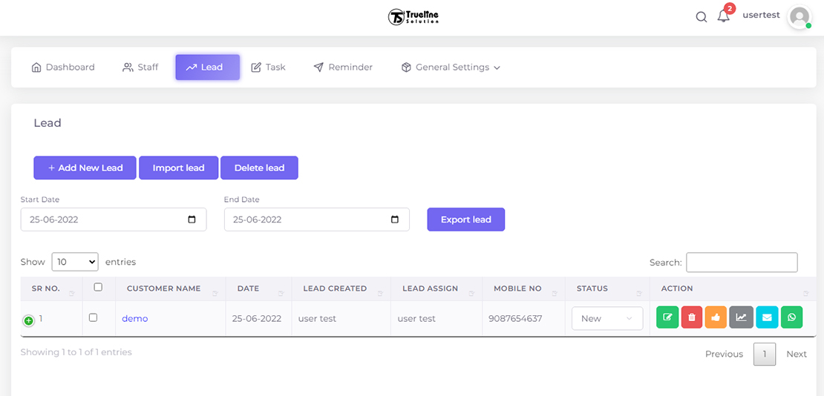Click the search magnifier icon in header
The width and height of the screenshot is (824, 396).
click(701, 17)
